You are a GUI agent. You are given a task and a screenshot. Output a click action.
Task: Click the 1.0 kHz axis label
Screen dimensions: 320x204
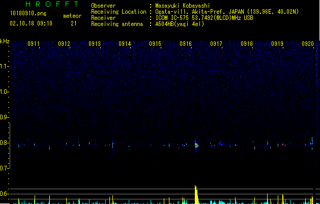tap(4, 92)
